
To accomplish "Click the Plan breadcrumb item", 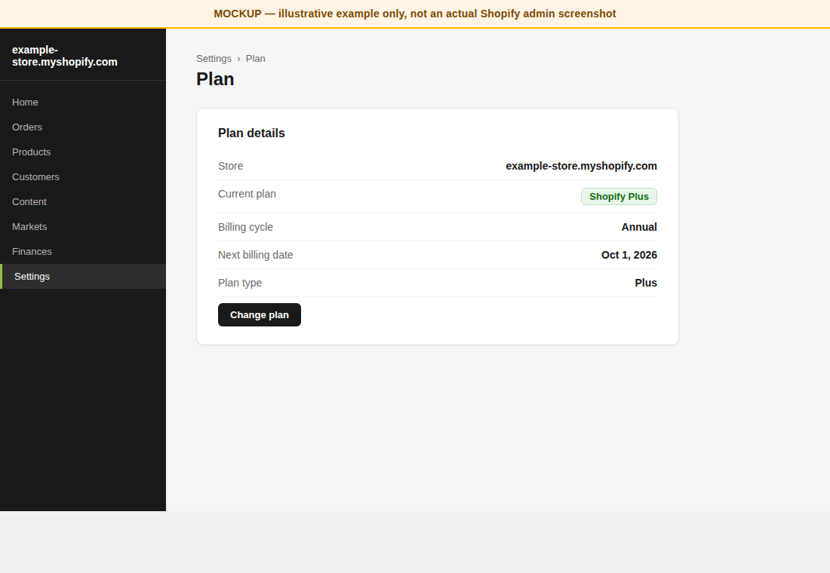I will pos(256,59).
